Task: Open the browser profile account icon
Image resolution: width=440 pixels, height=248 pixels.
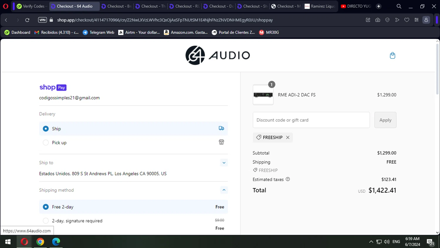Action: [426, 20]
